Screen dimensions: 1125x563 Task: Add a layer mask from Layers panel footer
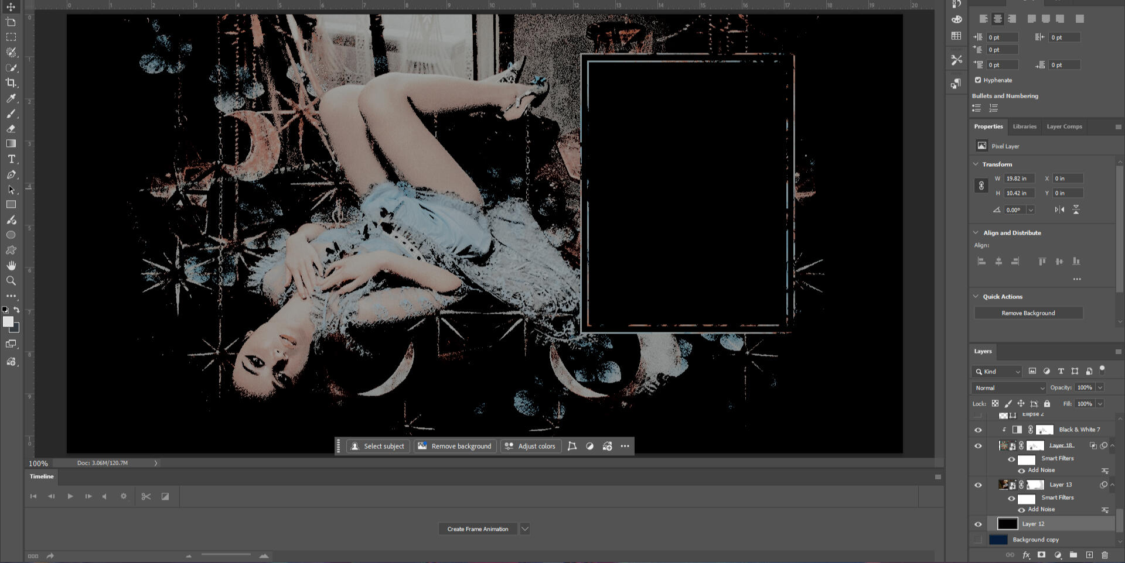(x=1041, y=555)
